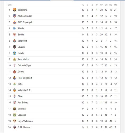Image resolution: width=125 pixels, height=133 pixels.
Task: Open the Valladolid team link
Action: 22,41
